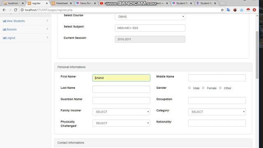Image resolution: width=263 pixels, height=148 pixels.
Task: Expand the Session sidebar chevron
Action: pos(47,29)
